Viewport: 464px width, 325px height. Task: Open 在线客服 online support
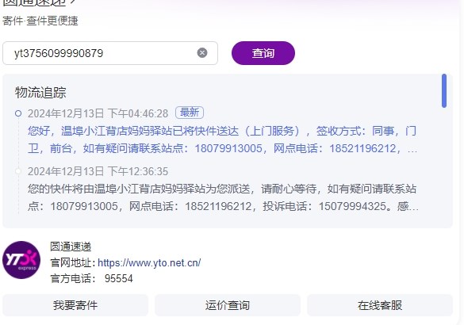pyautogui.click(x=380, y=305)
